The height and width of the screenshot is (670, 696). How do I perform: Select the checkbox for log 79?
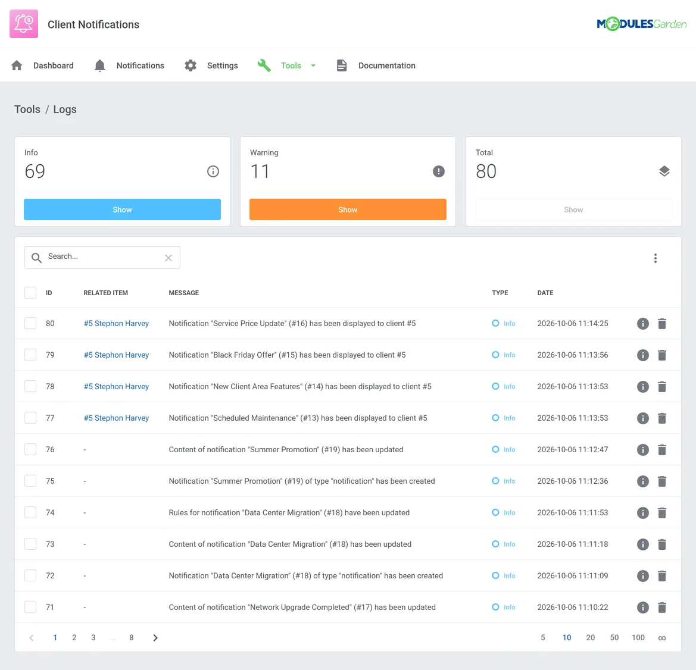pyautogui.click(x=30, y=355)
